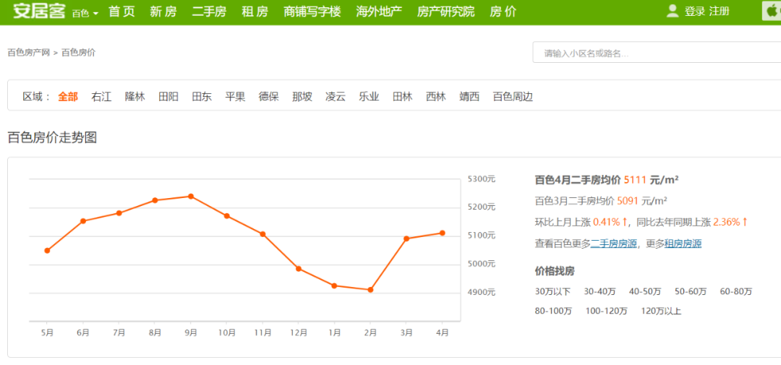Screen dimensions: 781x365
Task: Click the 百色房价 breadcrumb
Action: pyautogui.click(x=78, y=52)
